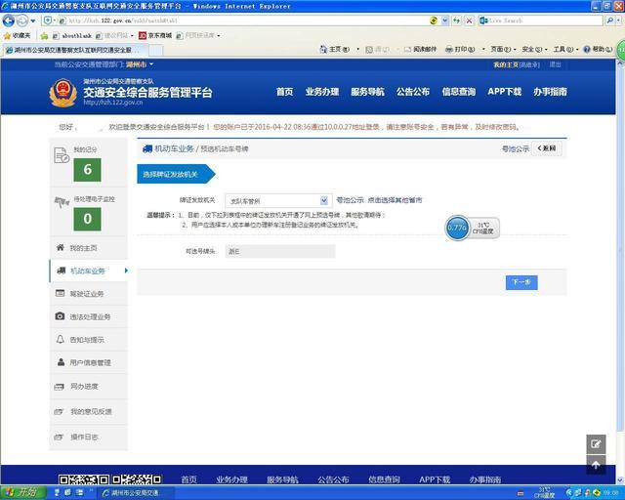Expand the 牌证发放机关 dropdown
This screenshot has height=500, width=625.
pyautogui.click(x=324, y=200)
